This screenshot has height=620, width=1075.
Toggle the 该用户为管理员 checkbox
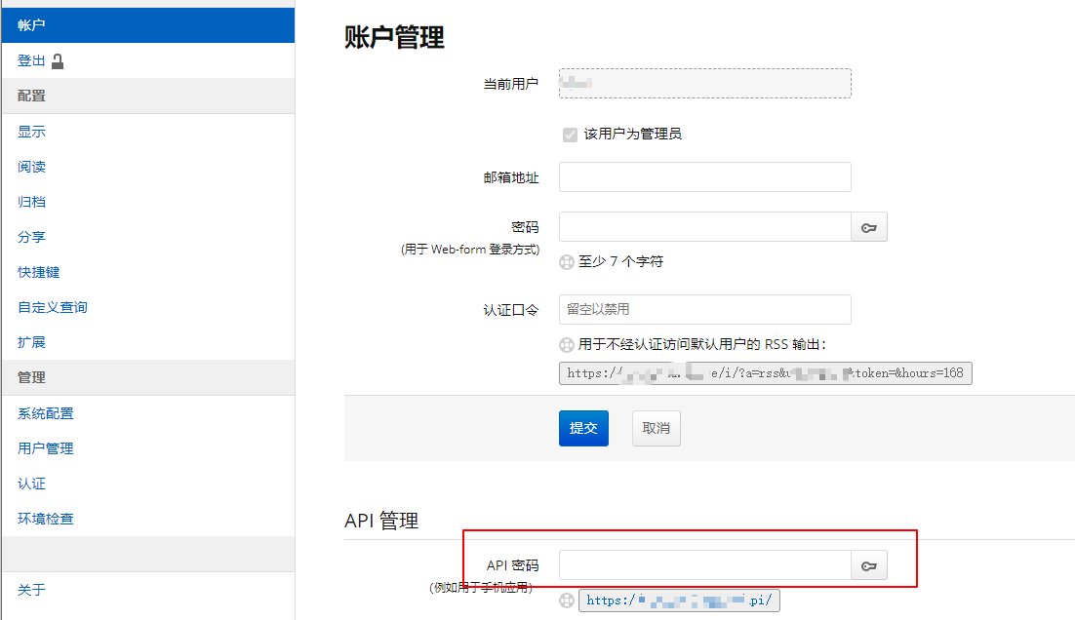[570, 135]
